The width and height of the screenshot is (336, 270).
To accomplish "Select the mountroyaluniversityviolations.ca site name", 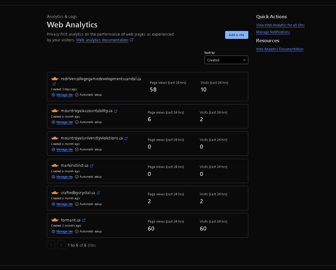I will [92, 138].
